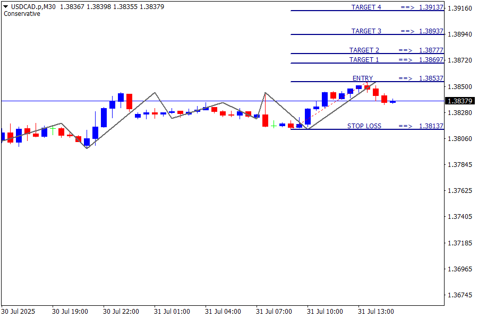The height and width of the screenshot is (318, 478).
Task: Click the 1.38500 price scale label
Action: (460, 87)
